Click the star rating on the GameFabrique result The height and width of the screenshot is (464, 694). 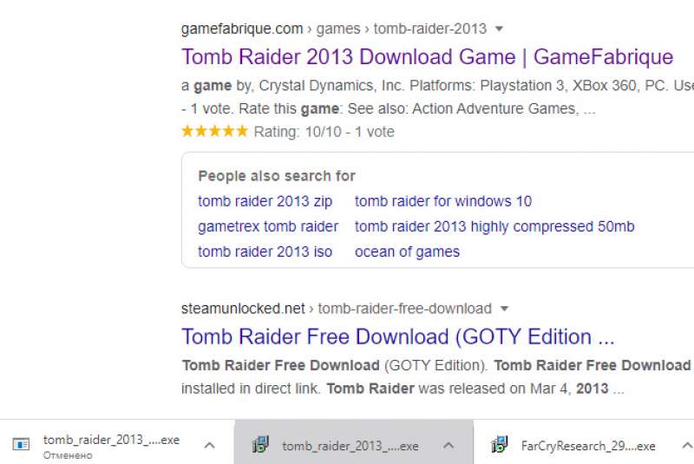(214, 131)
